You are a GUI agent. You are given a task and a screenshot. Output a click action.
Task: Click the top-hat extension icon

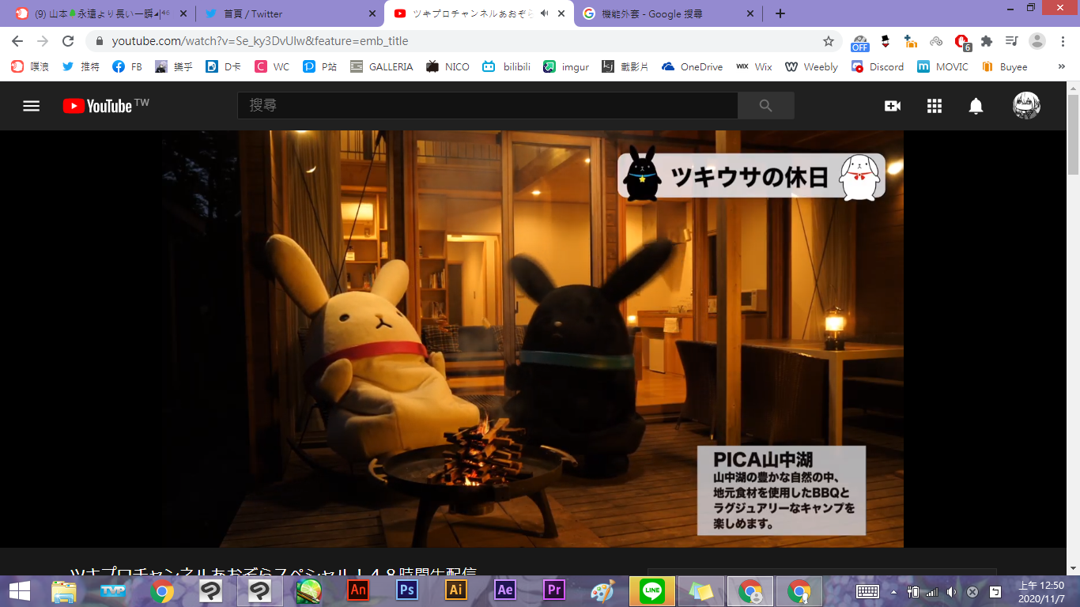tap(886, 41)
